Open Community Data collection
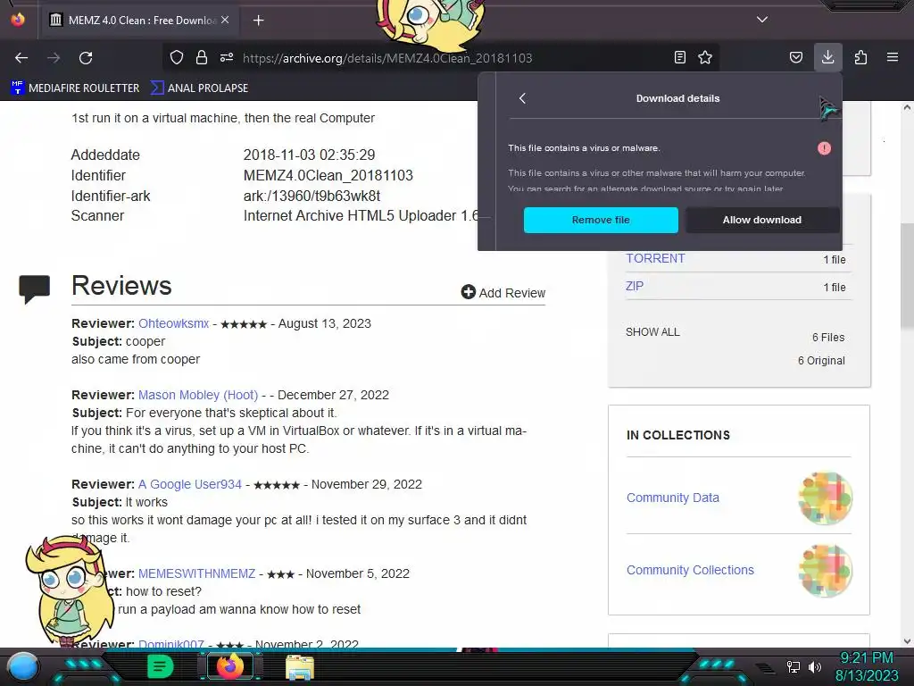The image size is (914, 686). (x=673, y=498)
